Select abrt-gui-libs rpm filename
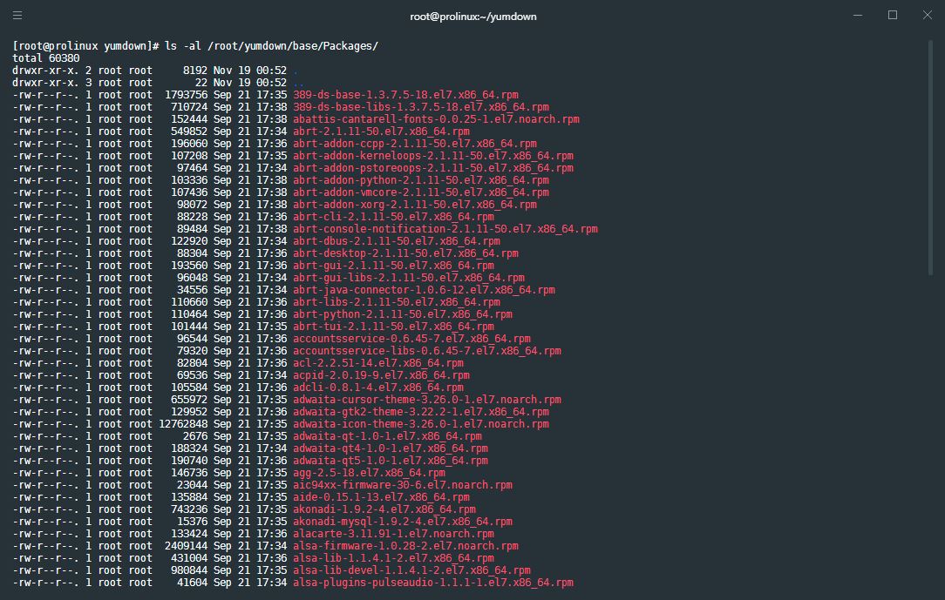Image resolution: width=945 pixels, height=600 pixels. click(409, 278)
